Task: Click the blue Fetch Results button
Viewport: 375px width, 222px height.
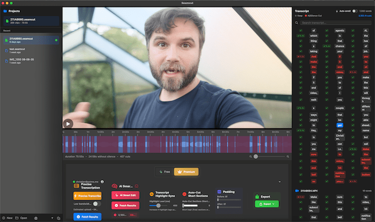Action: pyautogui.click(x=87, y=216)
